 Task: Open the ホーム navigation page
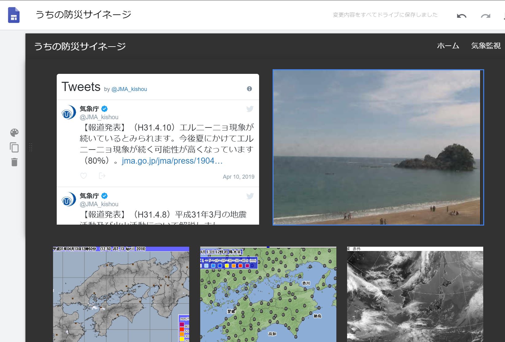coord(448,46)
